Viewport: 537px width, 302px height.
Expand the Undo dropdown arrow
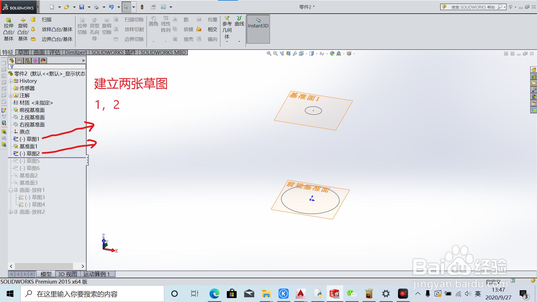[119, 7]
